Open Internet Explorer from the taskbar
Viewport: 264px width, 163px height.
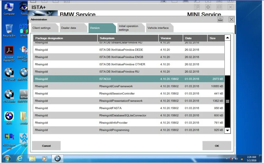point(20,159)
